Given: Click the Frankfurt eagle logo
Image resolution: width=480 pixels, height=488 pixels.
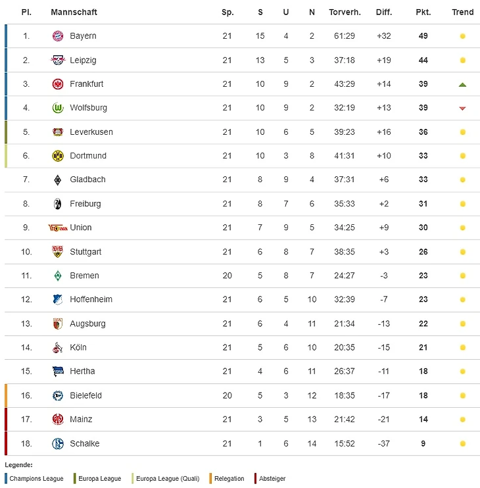Looking at the screenshot, I should pyautogui.click(x=58, y=84).
